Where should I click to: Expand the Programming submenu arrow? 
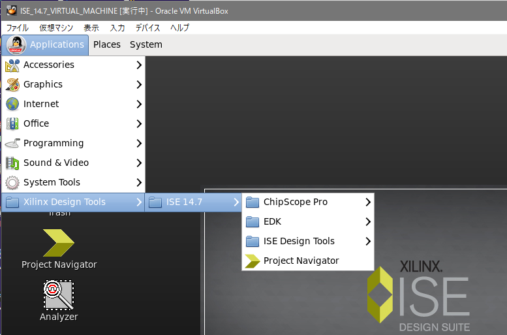point(139,143)
